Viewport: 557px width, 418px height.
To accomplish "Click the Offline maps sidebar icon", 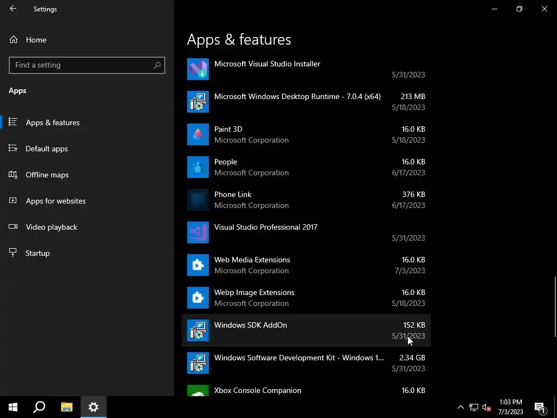I will [13, 174].
